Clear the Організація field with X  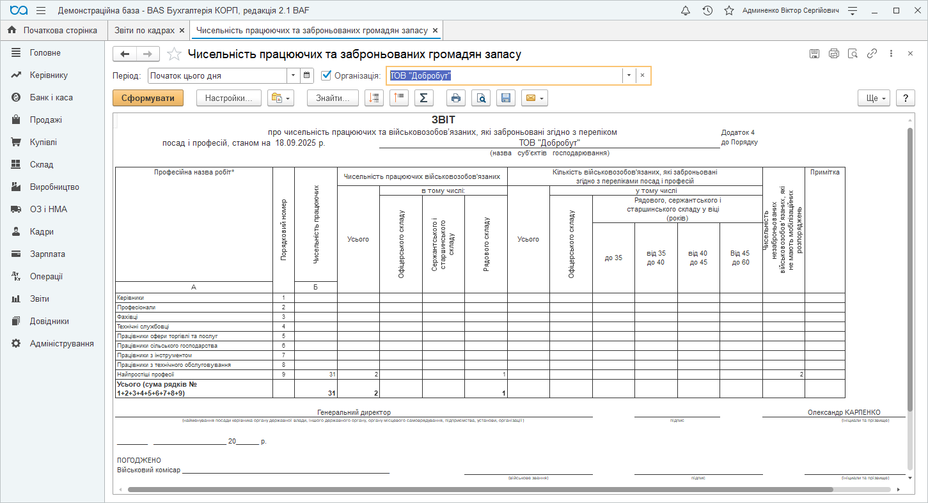click(643, 75)
